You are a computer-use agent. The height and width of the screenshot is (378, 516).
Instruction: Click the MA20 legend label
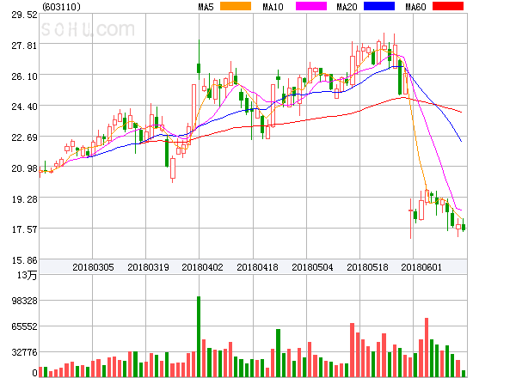click(347, 7)
